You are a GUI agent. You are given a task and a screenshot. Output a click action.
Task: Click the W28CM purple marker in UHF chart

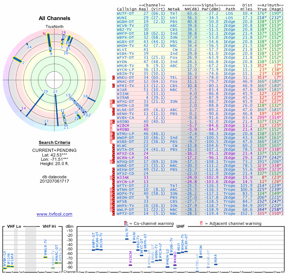(131, 265)
